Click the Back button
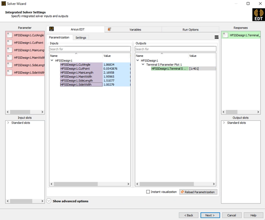Screen dimensions: 265x220 189,215
